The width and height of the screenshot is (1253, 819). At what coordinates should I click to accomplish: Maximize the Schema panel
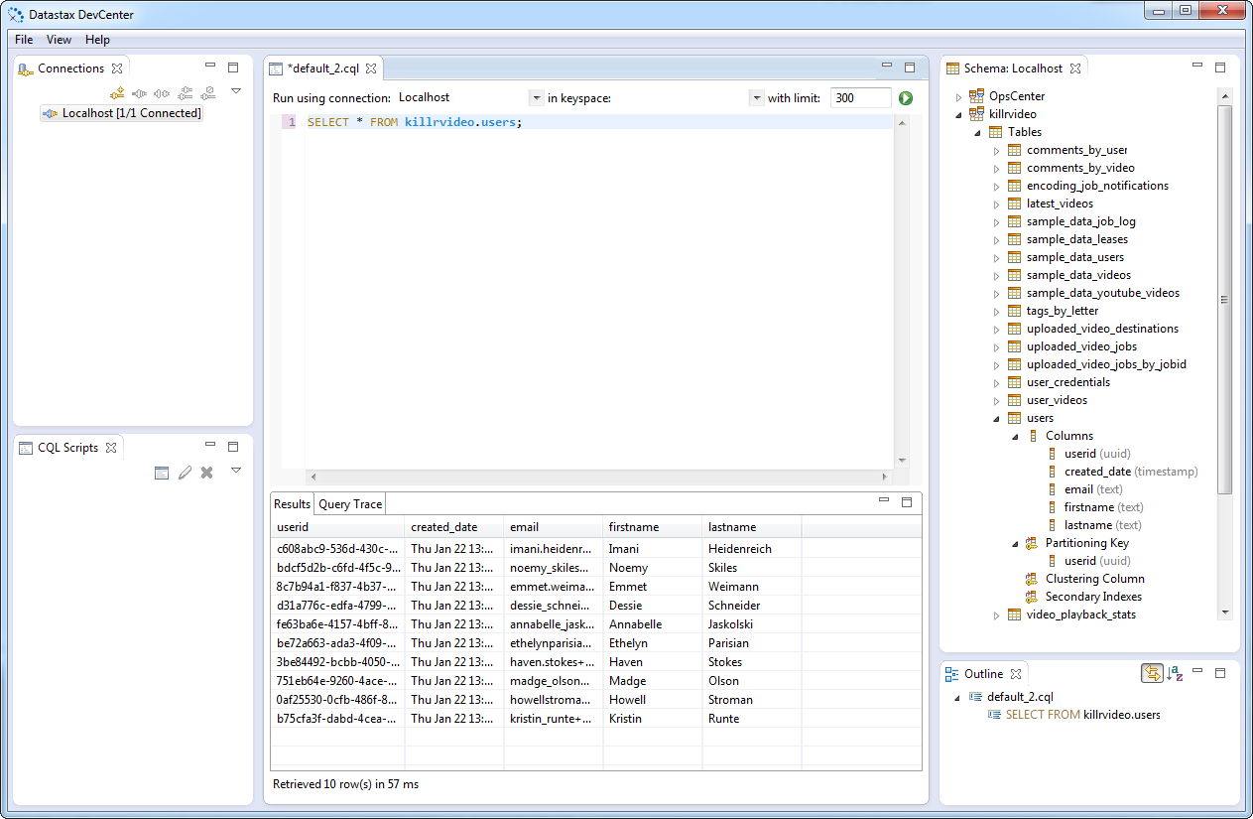pyautogui.click(x=1220, y=68)
